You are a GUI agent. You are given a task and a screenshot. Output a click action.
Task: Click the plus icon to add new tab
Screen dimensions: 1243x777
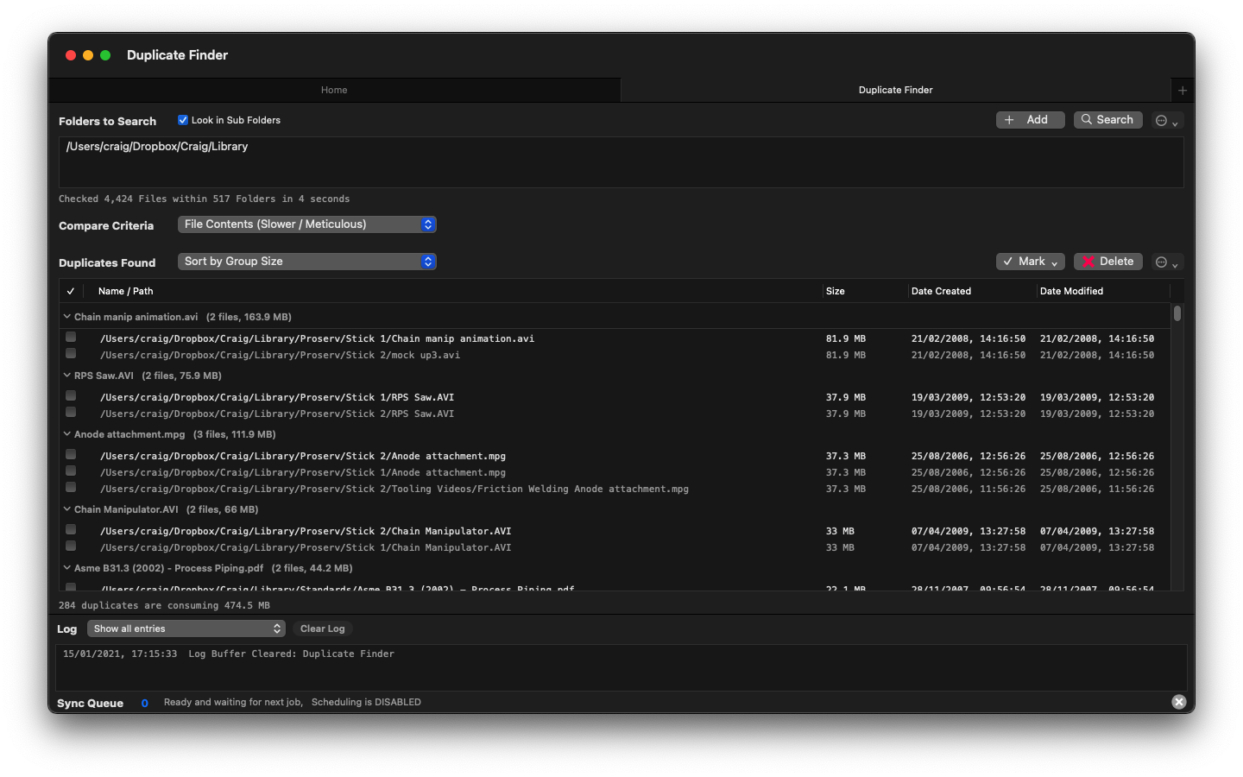coord(1183,90)
